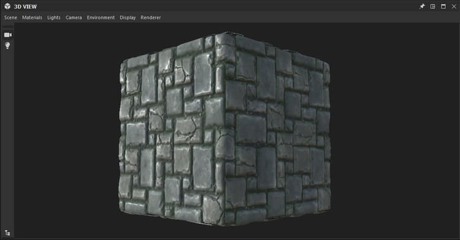The height and width of the screenshot is (240, 460).
Task: Open the Environment menu
Action: point(101,18)
